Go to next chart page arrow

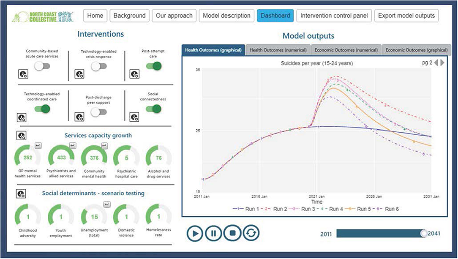tap(442, 63)
